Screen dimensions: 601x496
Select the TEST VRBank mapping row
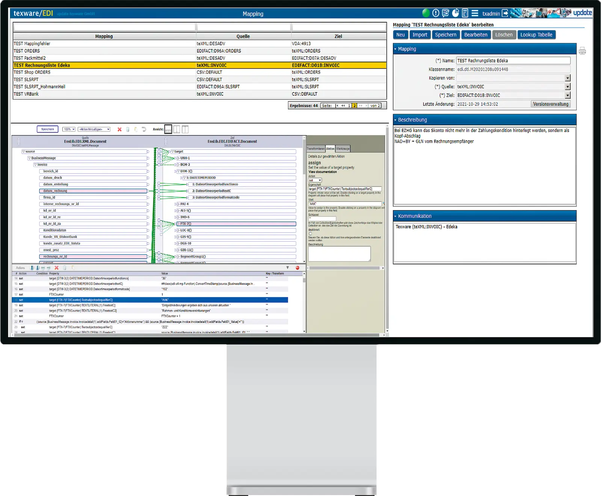point(26,94)
